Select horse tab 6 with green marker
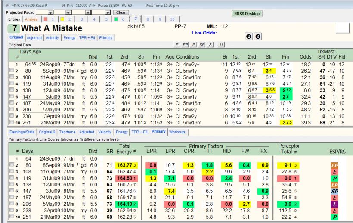The width and height of the screenshot is (353, 223). [120, 19]
